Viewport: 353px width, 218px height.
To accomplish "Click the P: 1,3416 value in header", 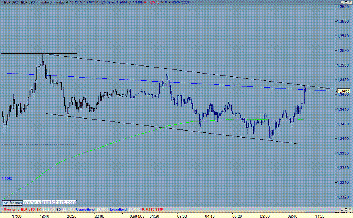I will click(x=152, y=2).
